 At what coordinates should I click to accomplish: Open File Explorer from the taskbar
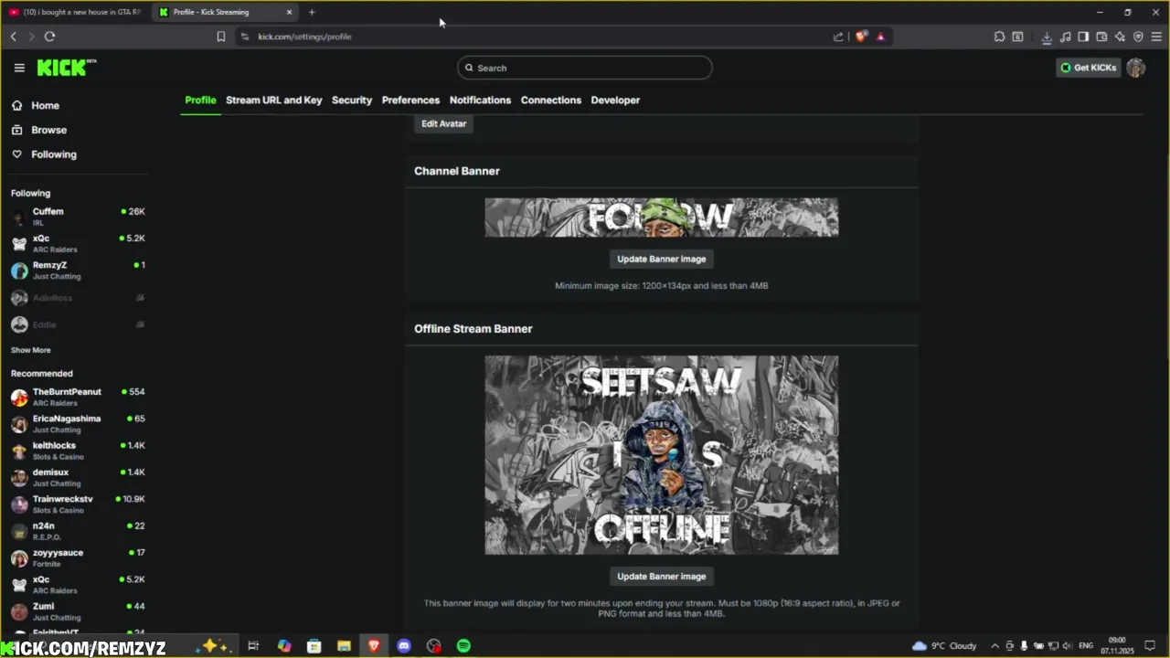coord(344,646)
